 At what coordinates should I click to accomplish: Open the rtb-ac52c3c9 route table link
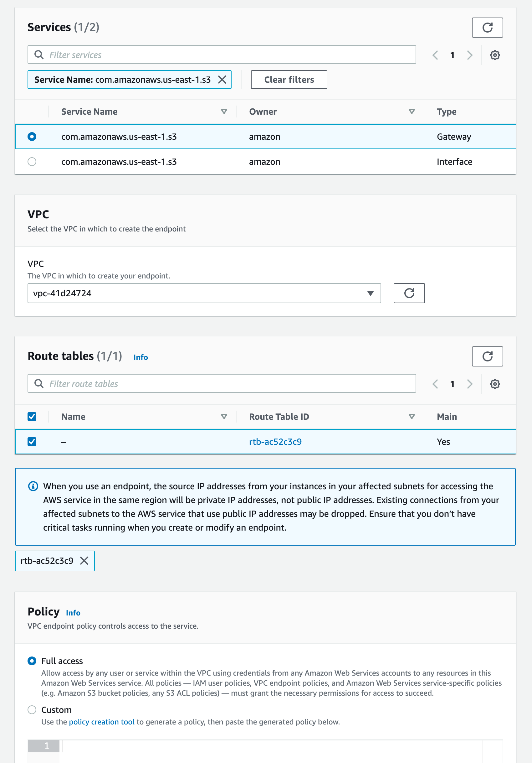pyautogui.click(x=275, y=441)
